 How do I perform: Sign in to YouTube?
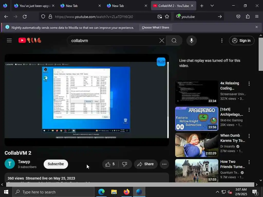point(242,41)
